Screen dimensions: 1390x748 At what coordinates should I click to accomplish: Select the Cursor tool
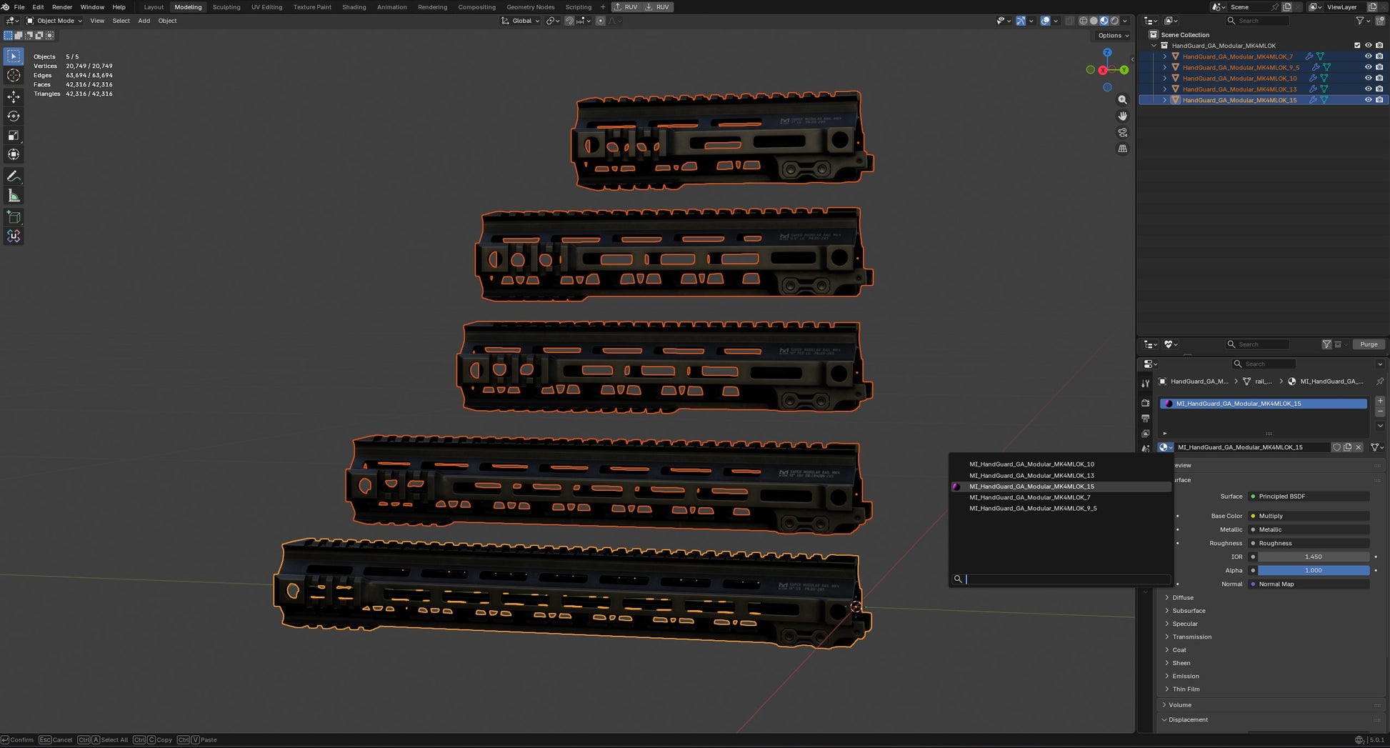(x=14, y=76)
